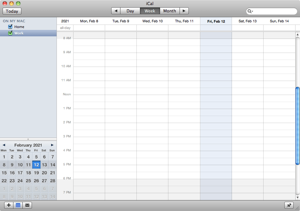Click the yellow minimize window button
This screenshot has height=211, width=300.
point(12,4)
